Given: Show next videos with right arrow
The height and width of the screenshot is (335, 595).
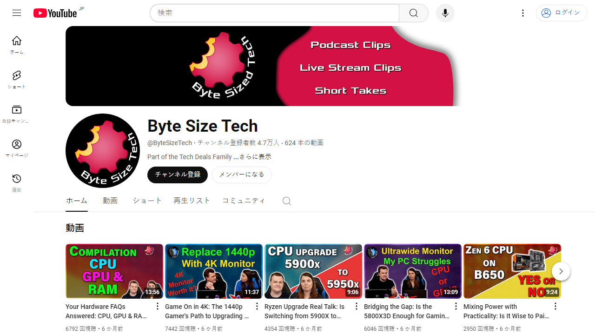Looking at the screenshot, I should point(561,271).
